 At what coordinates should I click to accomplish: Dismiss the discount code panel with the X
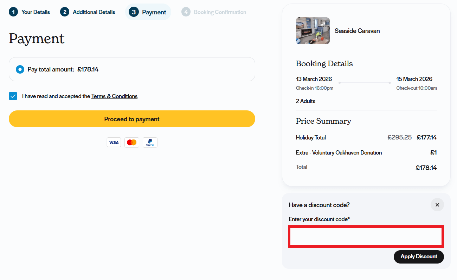[437, 205]
